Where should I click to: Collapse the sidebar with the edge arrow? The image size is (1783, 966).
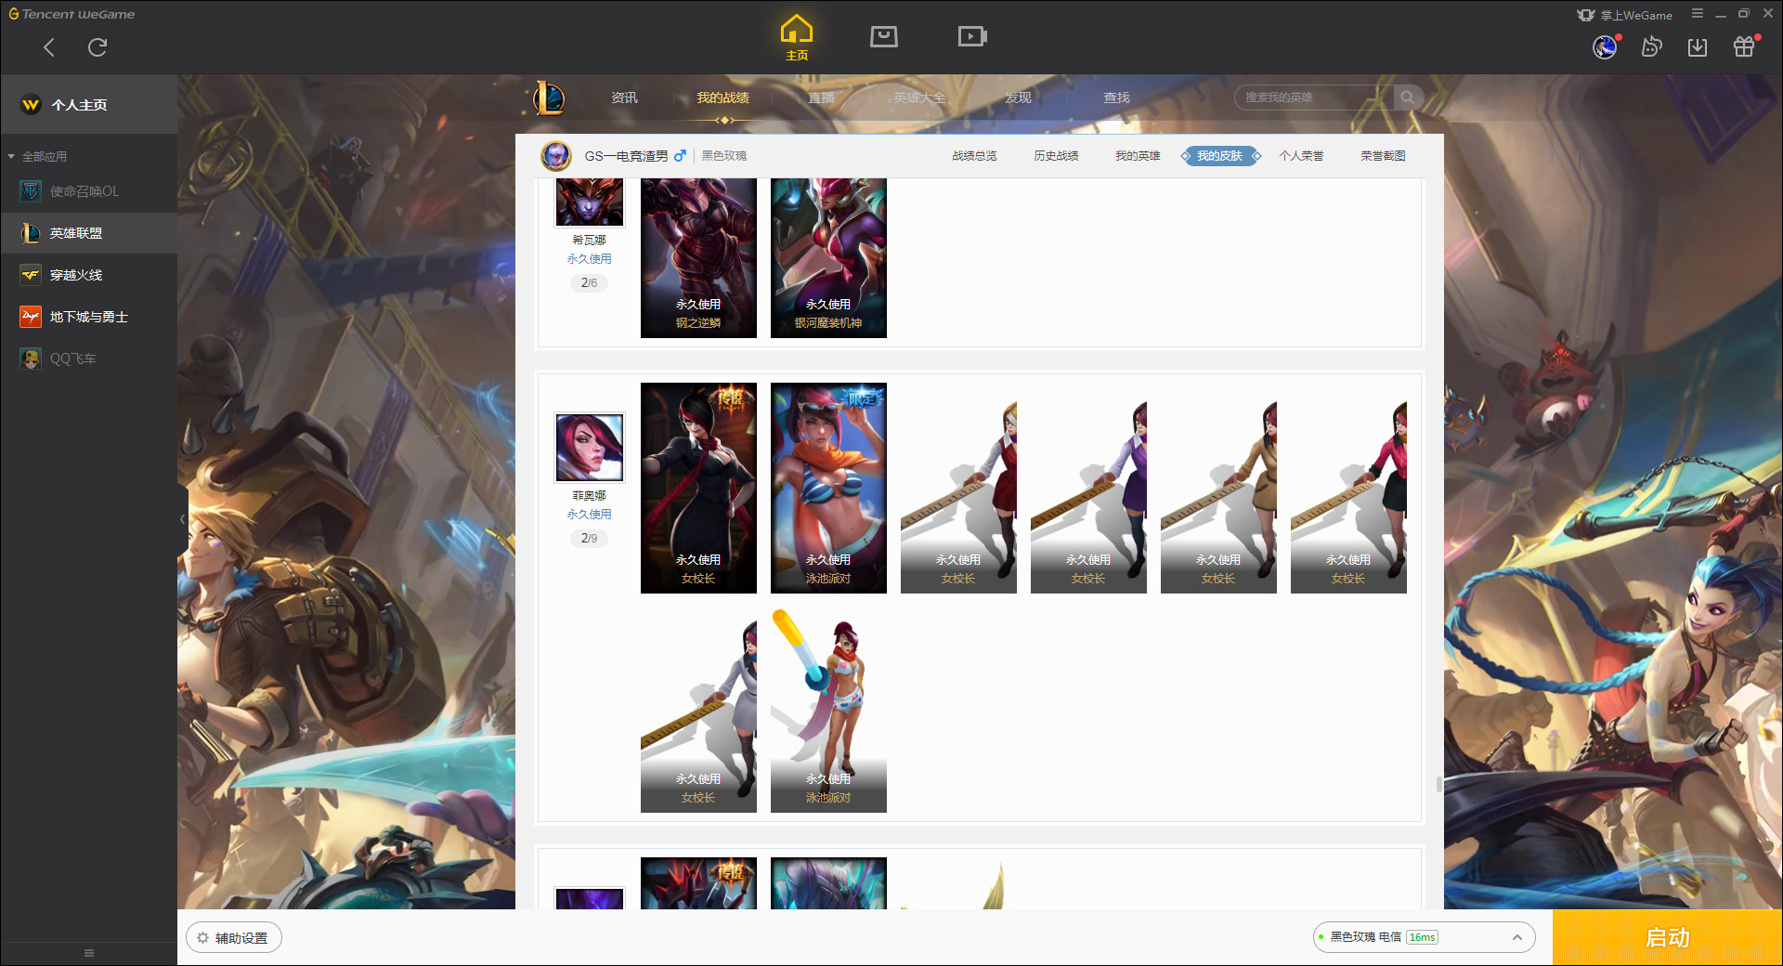[x=182, y=519]
